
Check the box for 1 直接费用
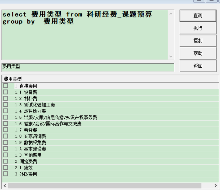point(6,86)
